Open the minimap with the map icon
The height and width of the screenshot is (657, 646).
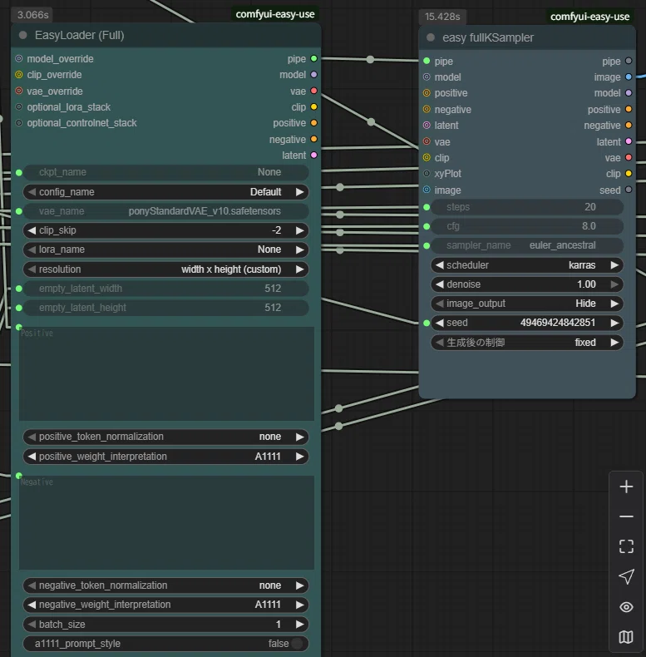626,637
